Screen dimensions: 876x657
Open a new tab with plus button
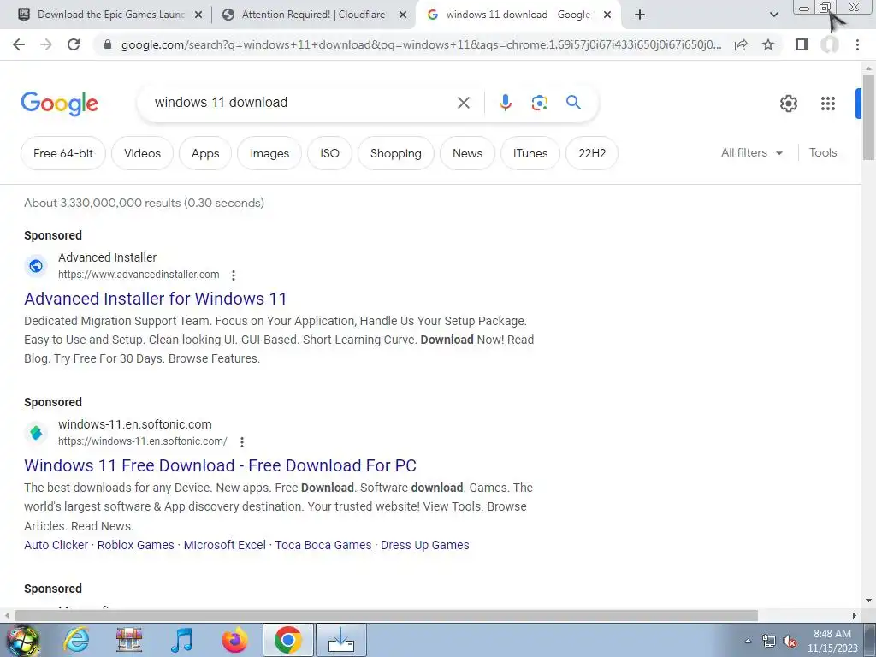coord(640,15)
